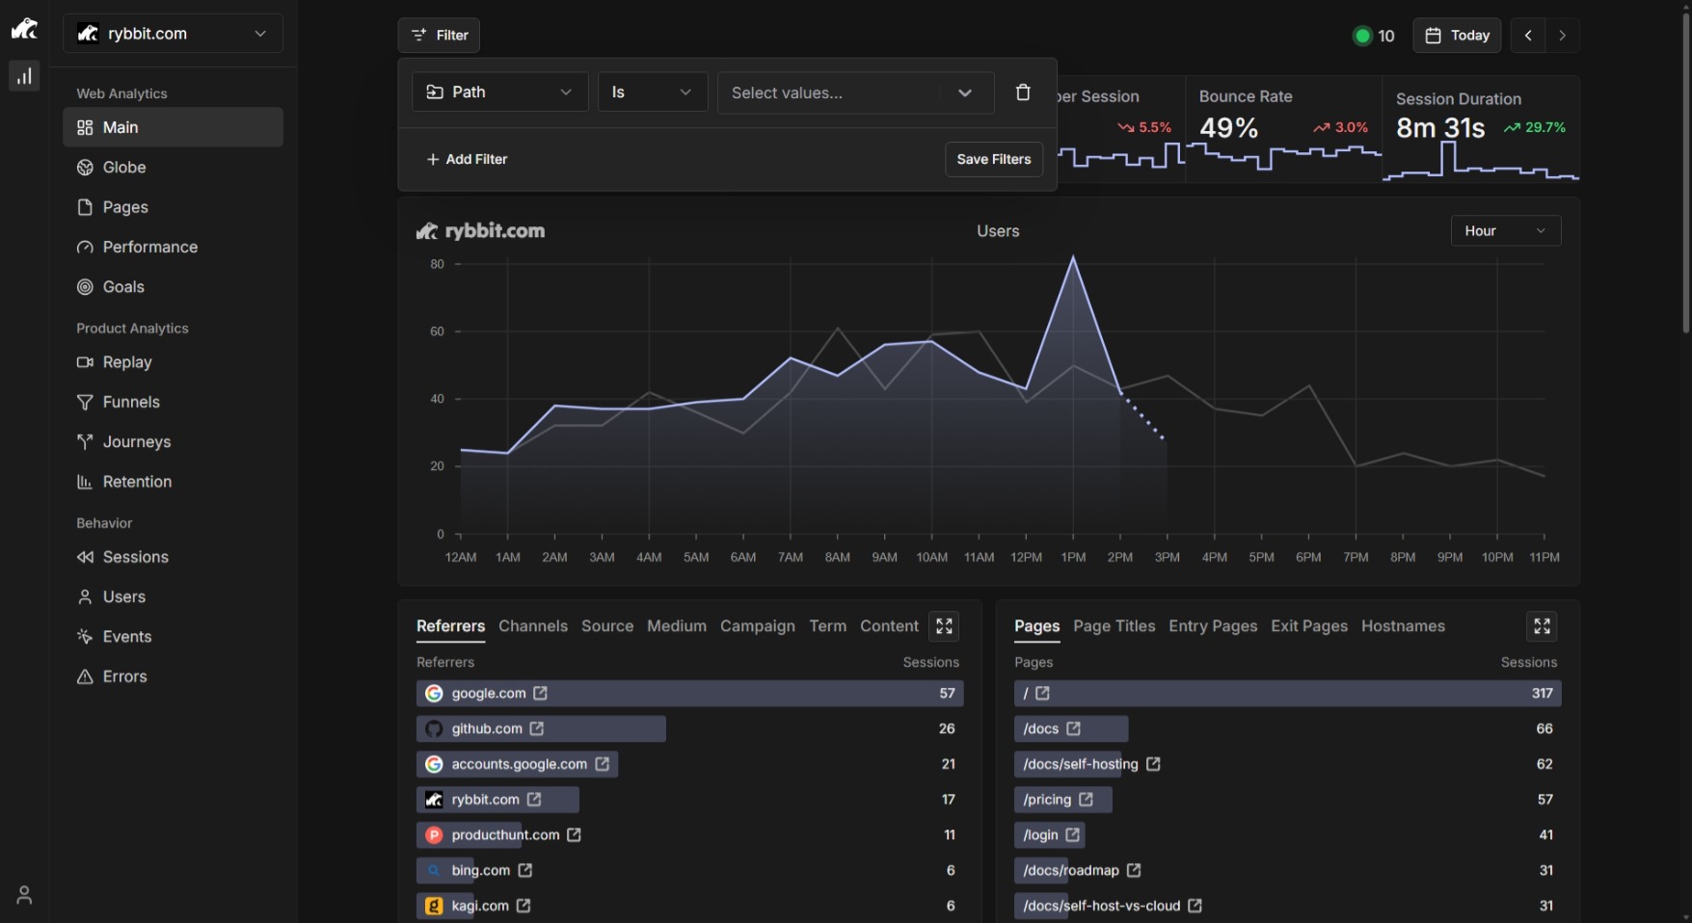
Task: Expand the Referrers panel to fullscreen
Action: tap(944, 626)
